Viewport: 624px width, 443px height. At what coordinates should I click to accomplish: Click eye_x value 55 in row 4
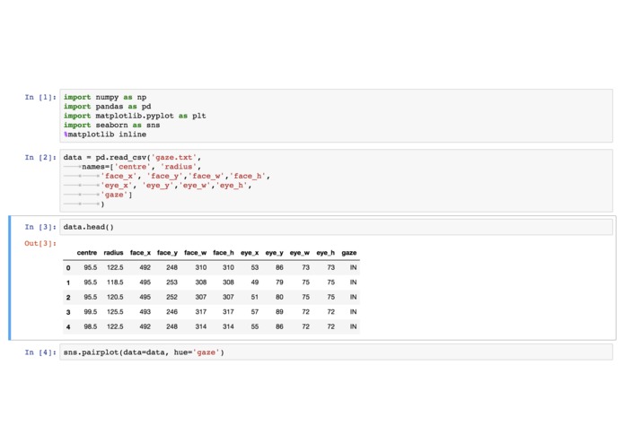pos(255,326)
